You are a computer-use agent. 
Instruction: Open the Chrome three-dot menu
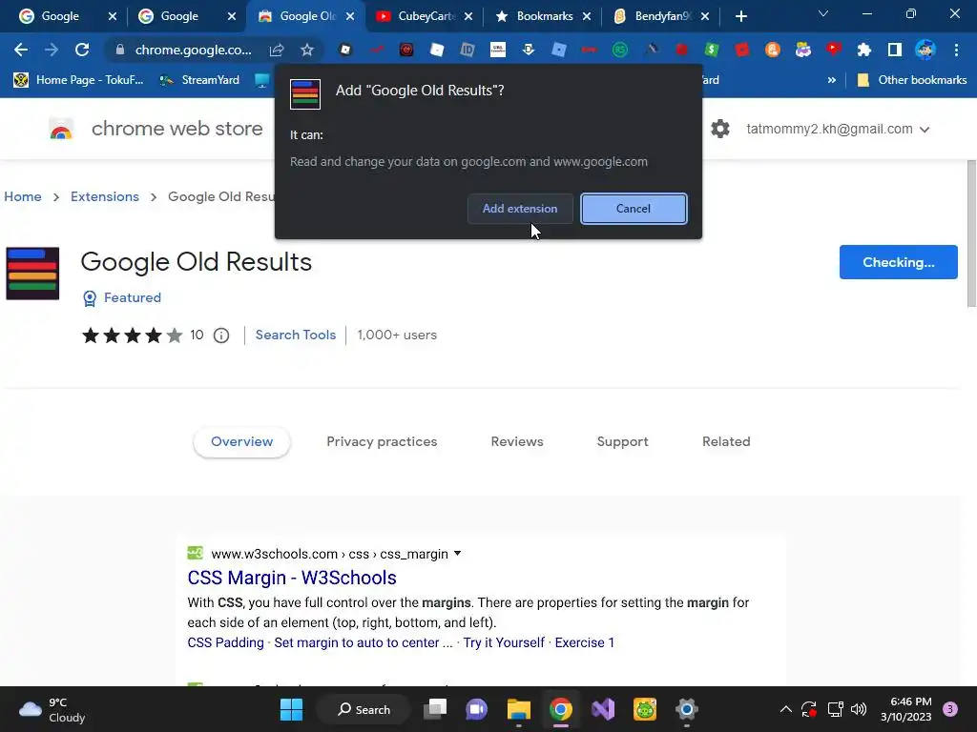(956, 50)
